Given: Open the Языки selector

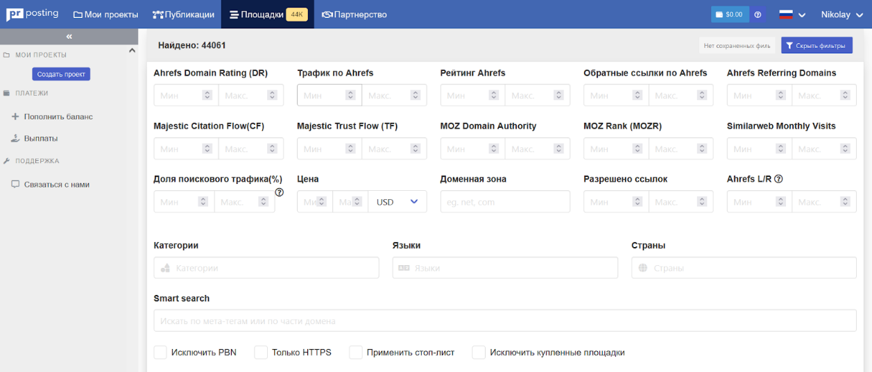Looking at the screenshot, I should click(x=505, y=268).
